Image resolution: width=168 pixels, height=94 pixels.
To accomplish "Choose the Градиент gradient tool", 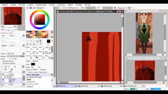I will point(35,57).
